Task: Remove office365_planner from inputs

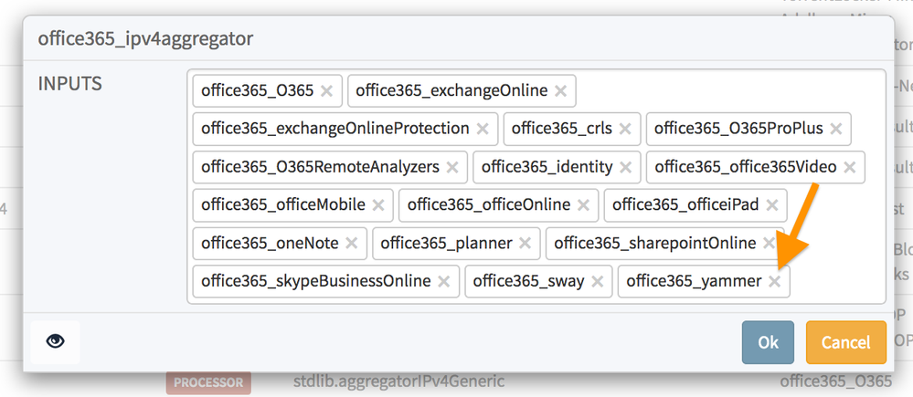Action: click(525, 244)
